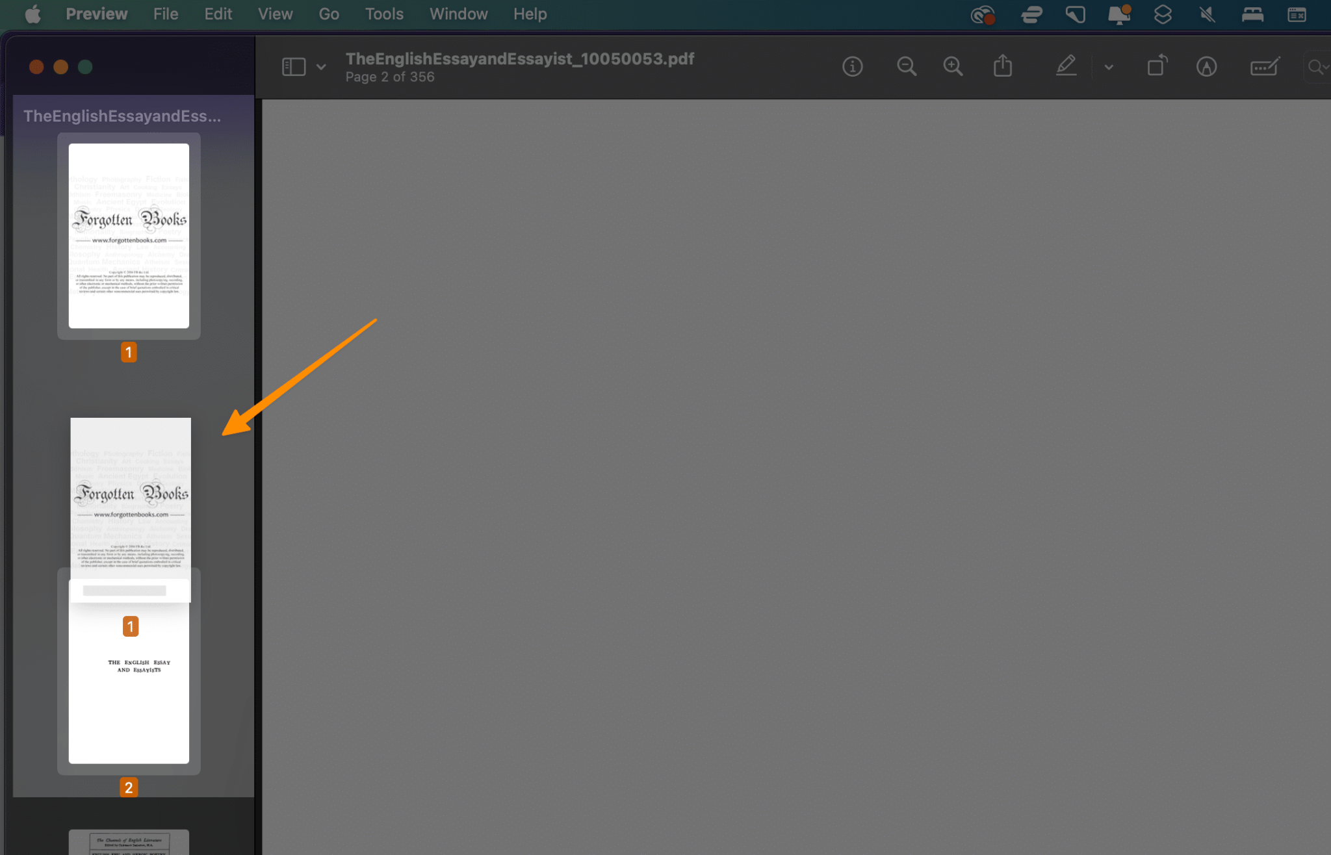This screenshot has height=855, width=1331.
Task: Click the page number 2 badge
Action: tap(129, 787)
